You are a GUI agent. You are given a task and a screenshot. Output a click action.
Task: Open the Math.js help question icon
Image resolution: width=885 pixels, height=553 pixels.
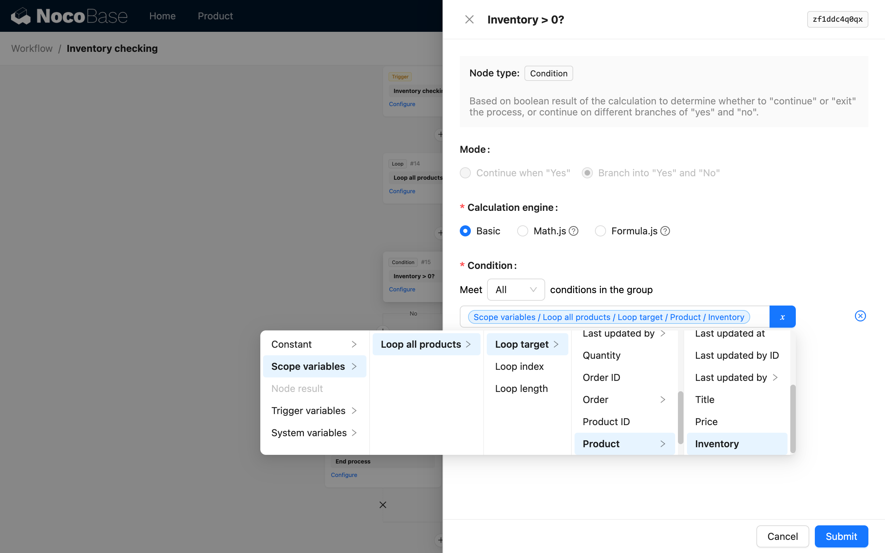pos(574,231)
